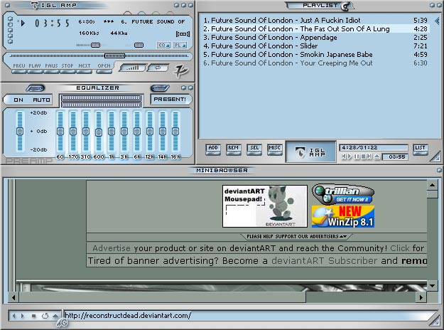The image size is (444, 330).
Task: Click the playlist scroll arrow at right edge
Action: click(437, 21)
